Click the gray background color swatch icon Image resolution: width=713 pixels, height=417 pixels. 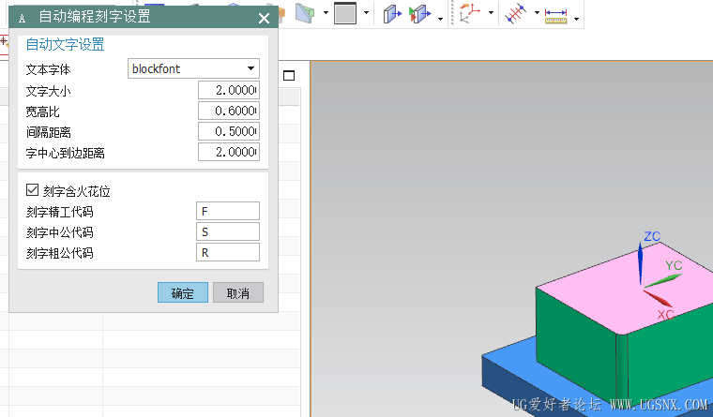coord(345,14)
